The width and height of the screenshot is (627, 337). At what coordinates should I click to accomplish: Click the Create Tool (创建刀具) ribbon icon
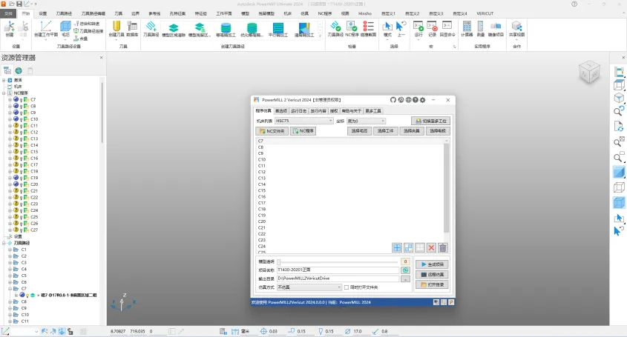click(116, 29)
